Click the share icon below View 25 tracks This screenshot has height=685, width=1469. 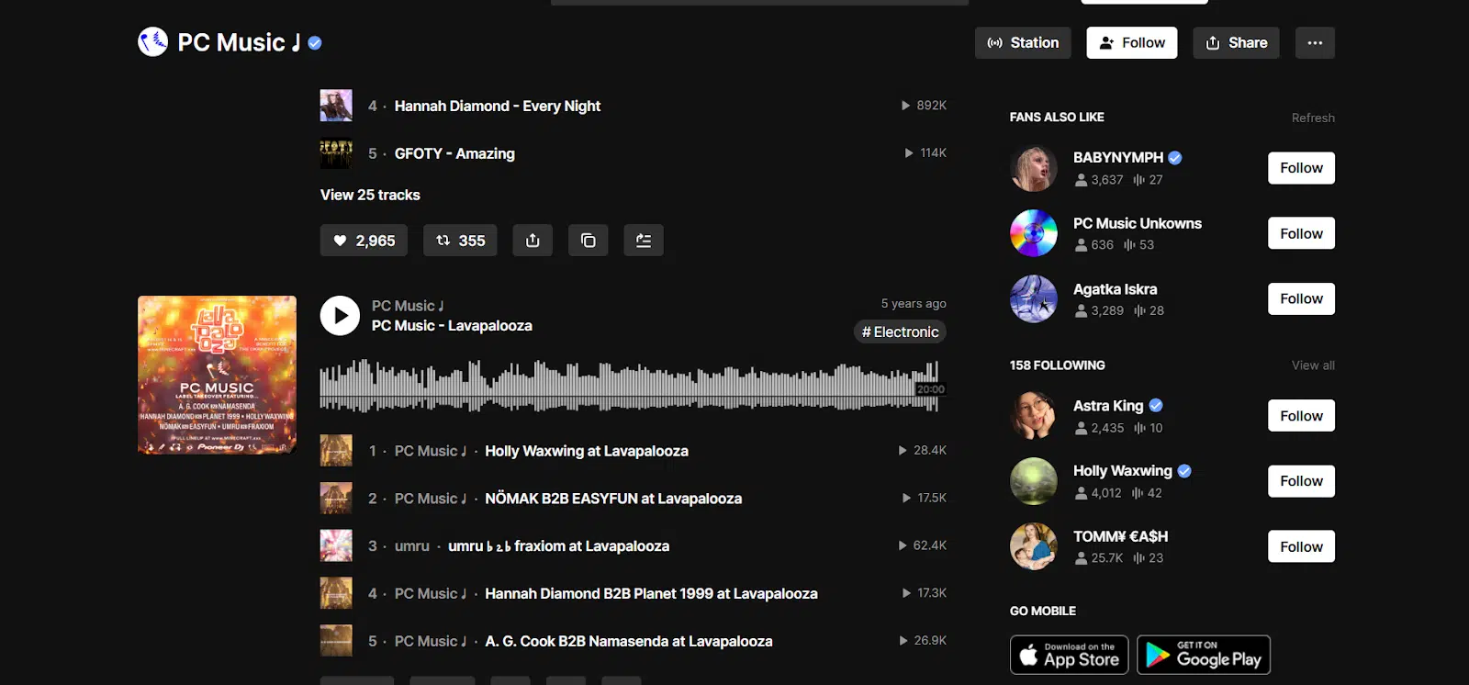533,241
